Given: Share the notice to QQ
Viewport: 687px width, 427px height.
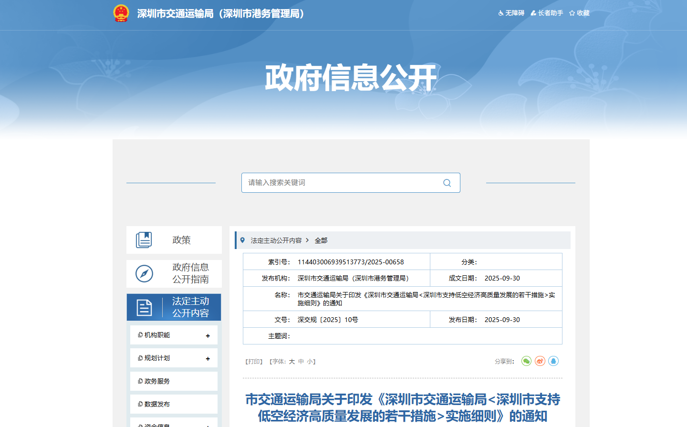Looking at the screenshot, I should click(553, 361).
